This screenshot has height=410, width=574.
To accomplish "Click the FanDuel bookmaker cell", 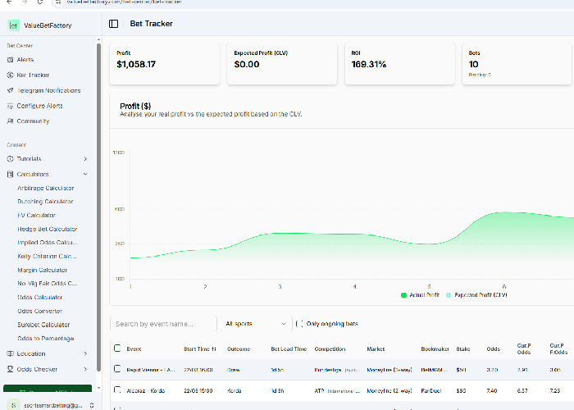I will 430,391.
